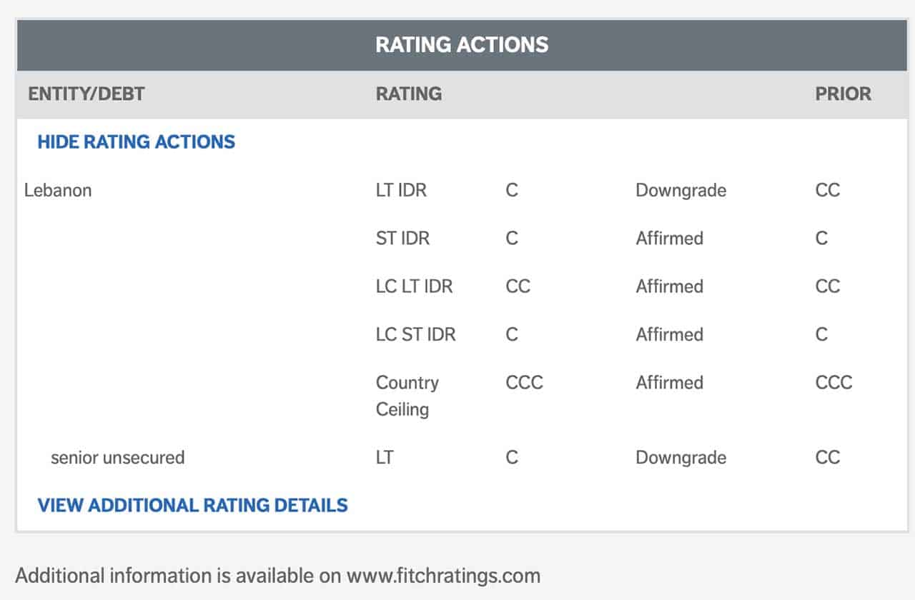Viewport: 915px width, 600px height.
Task: Click the LT label in the senior unsecured row
Action: 385,457
